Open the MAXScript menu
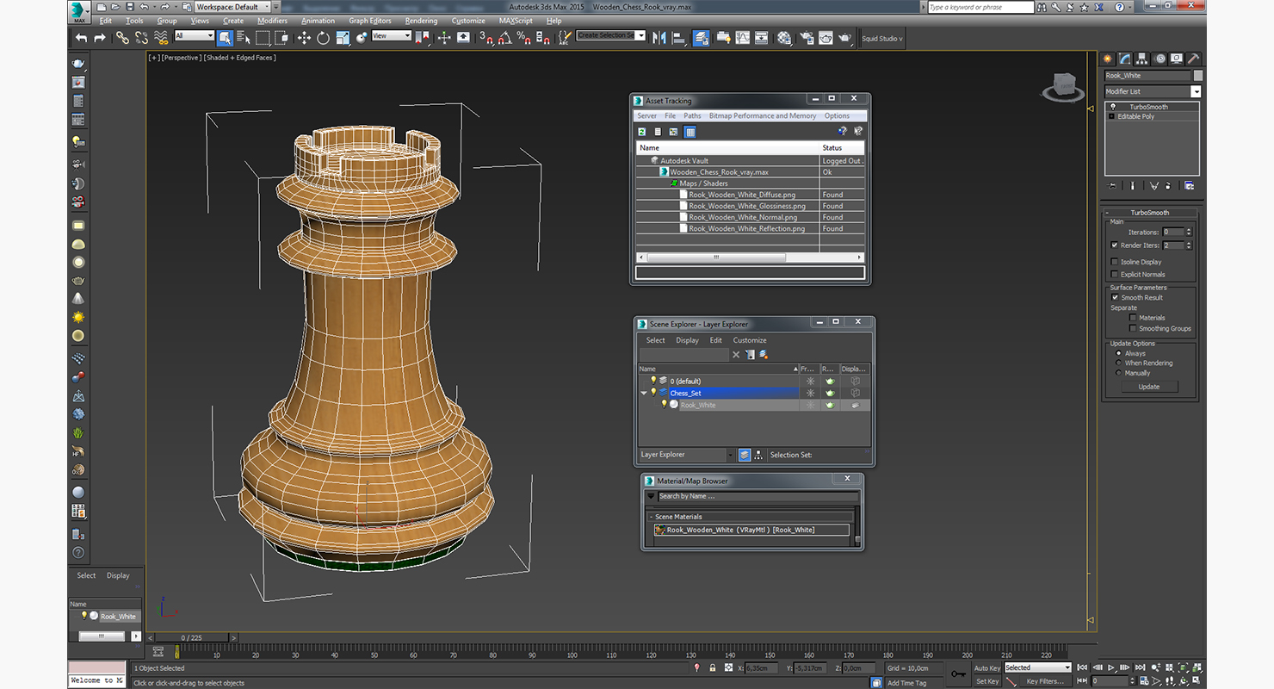The width and height of the screenshot is (1274, 689). pos(516,21)
